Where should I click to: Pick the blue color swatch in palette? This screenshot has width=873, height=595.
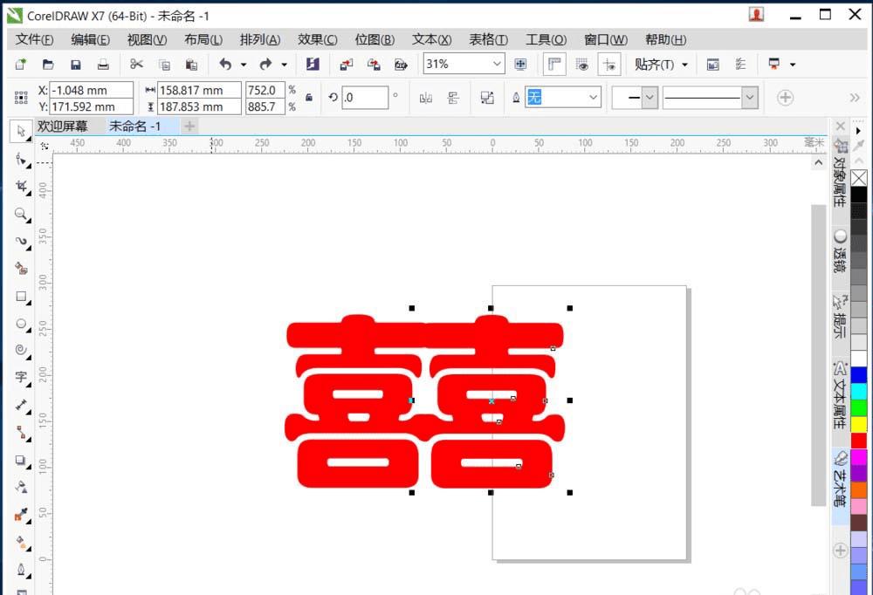tap(858, 375)
